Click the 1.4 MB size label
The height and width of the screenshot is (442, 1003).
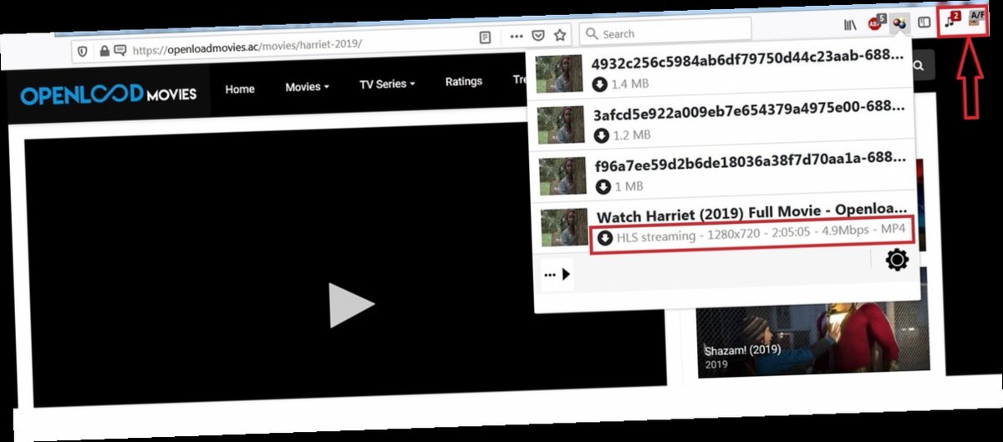pyautogui.click(x=630, y=84)
